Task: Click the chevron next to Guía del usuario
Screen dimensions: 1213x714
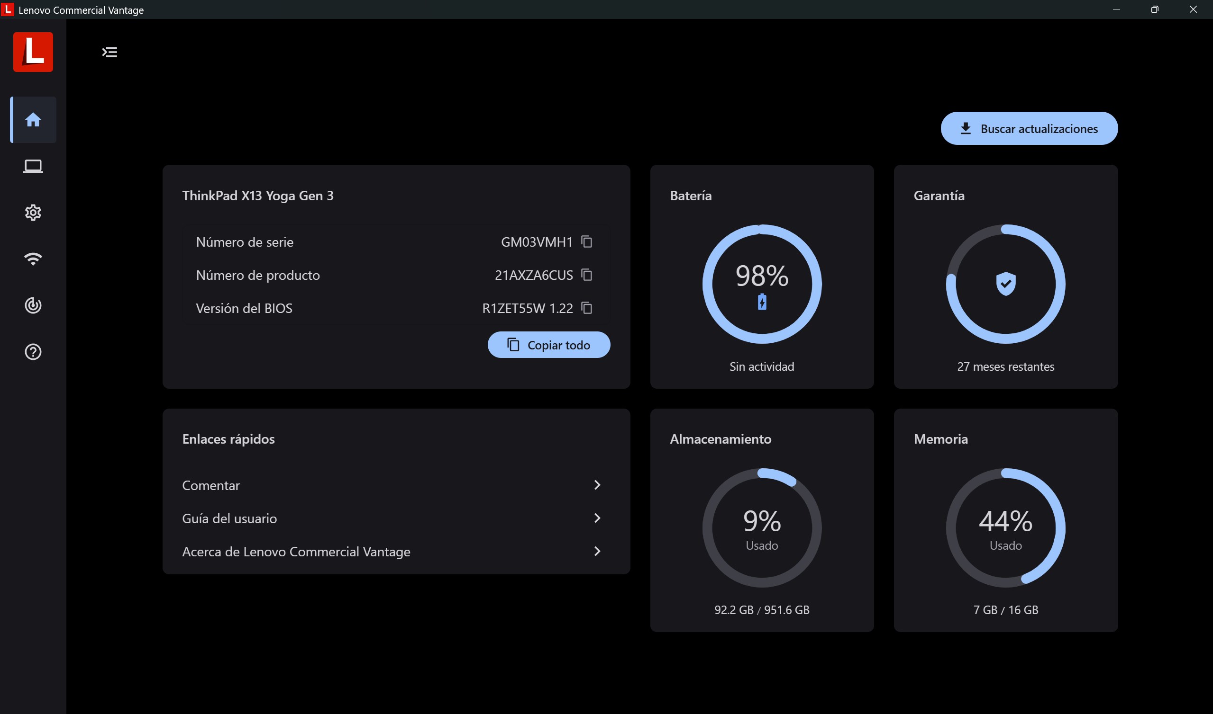Action: click(x=597, y=518)
